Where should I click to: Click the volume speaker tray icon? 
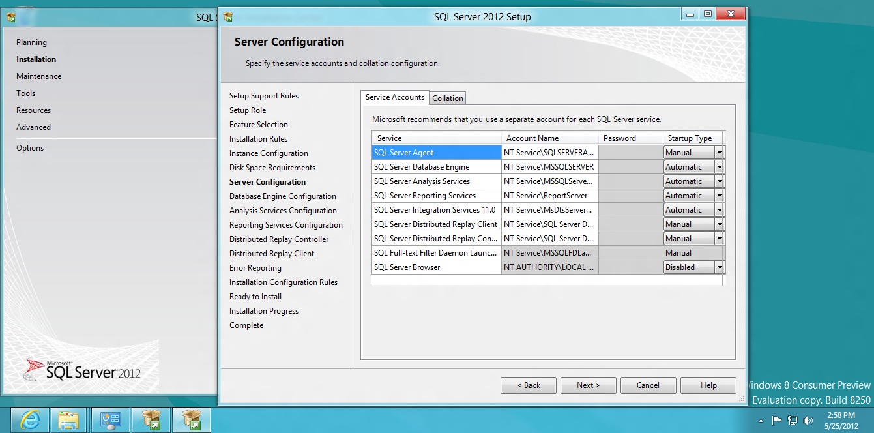(x=809, y=421)
